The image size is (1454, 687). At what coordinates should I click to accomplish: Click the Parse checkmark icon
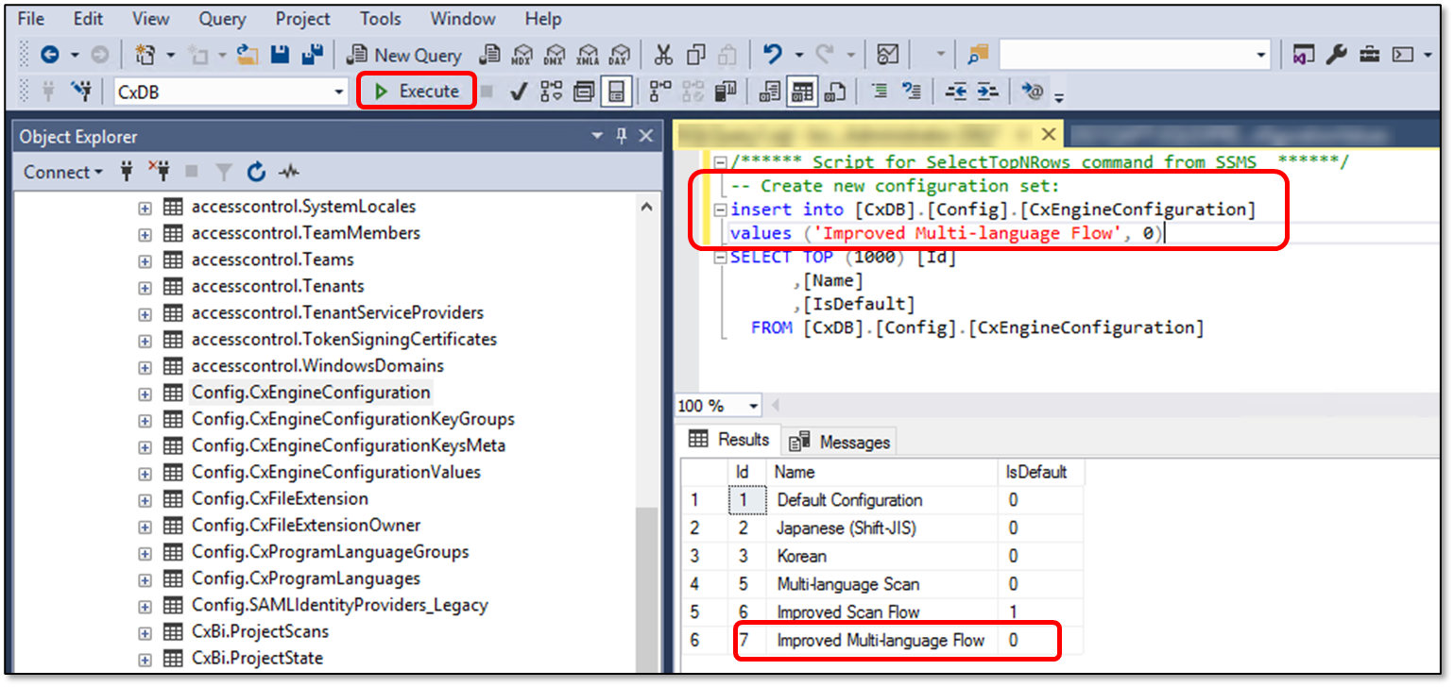pos(518,92)
